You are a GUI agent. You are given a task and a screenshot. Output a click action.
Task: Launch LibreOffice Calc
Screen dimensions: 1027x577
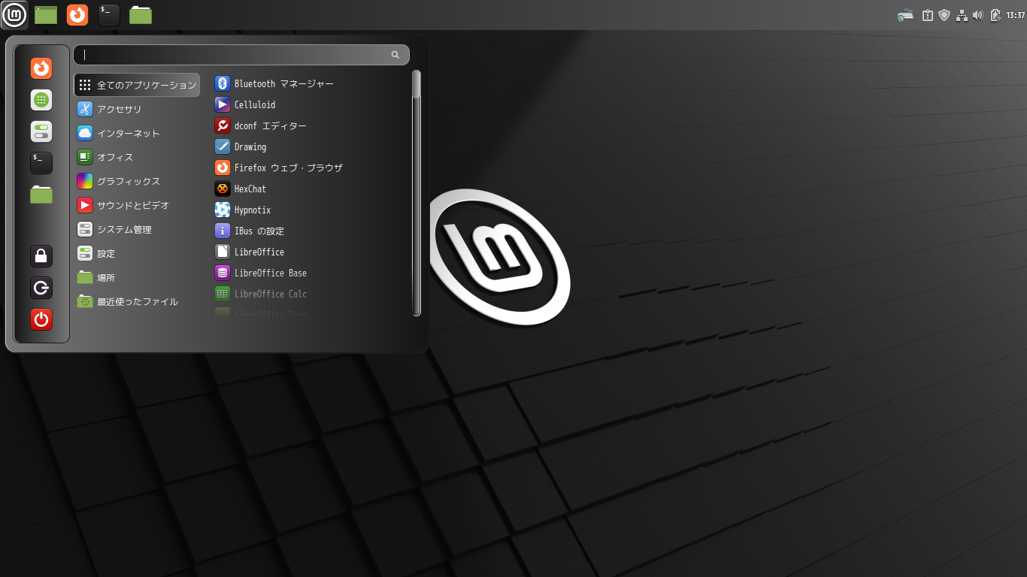pyautogui.click(x=311, y=294)
